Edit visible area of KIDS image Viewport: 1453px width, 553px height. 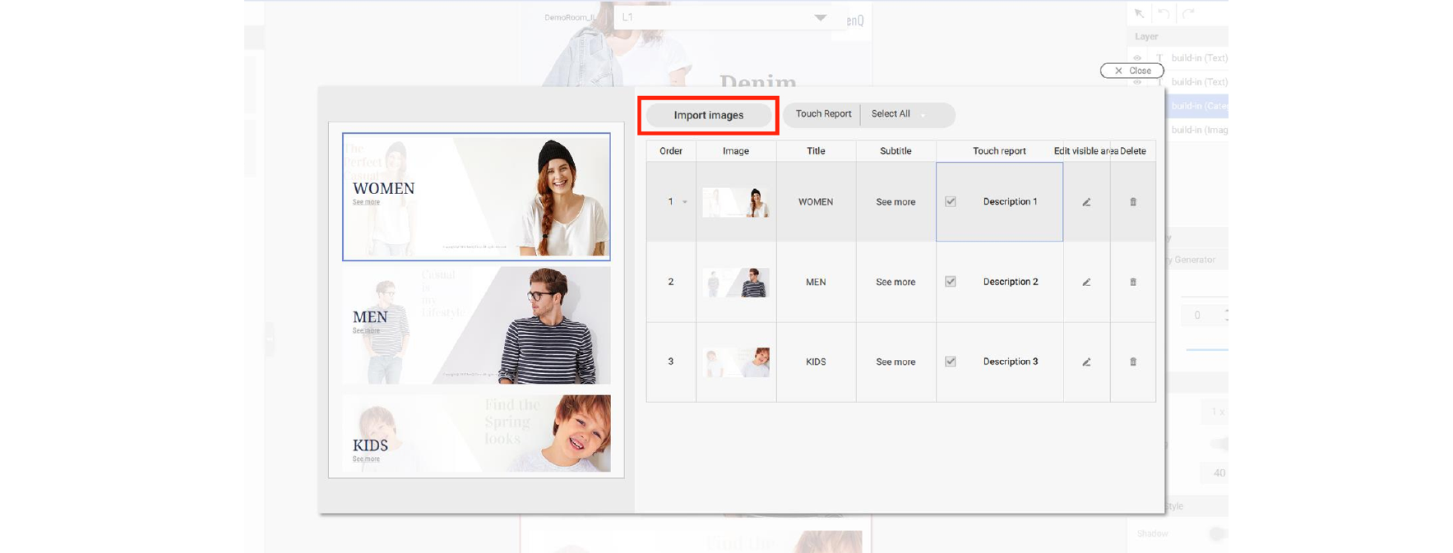point(1086,362)
